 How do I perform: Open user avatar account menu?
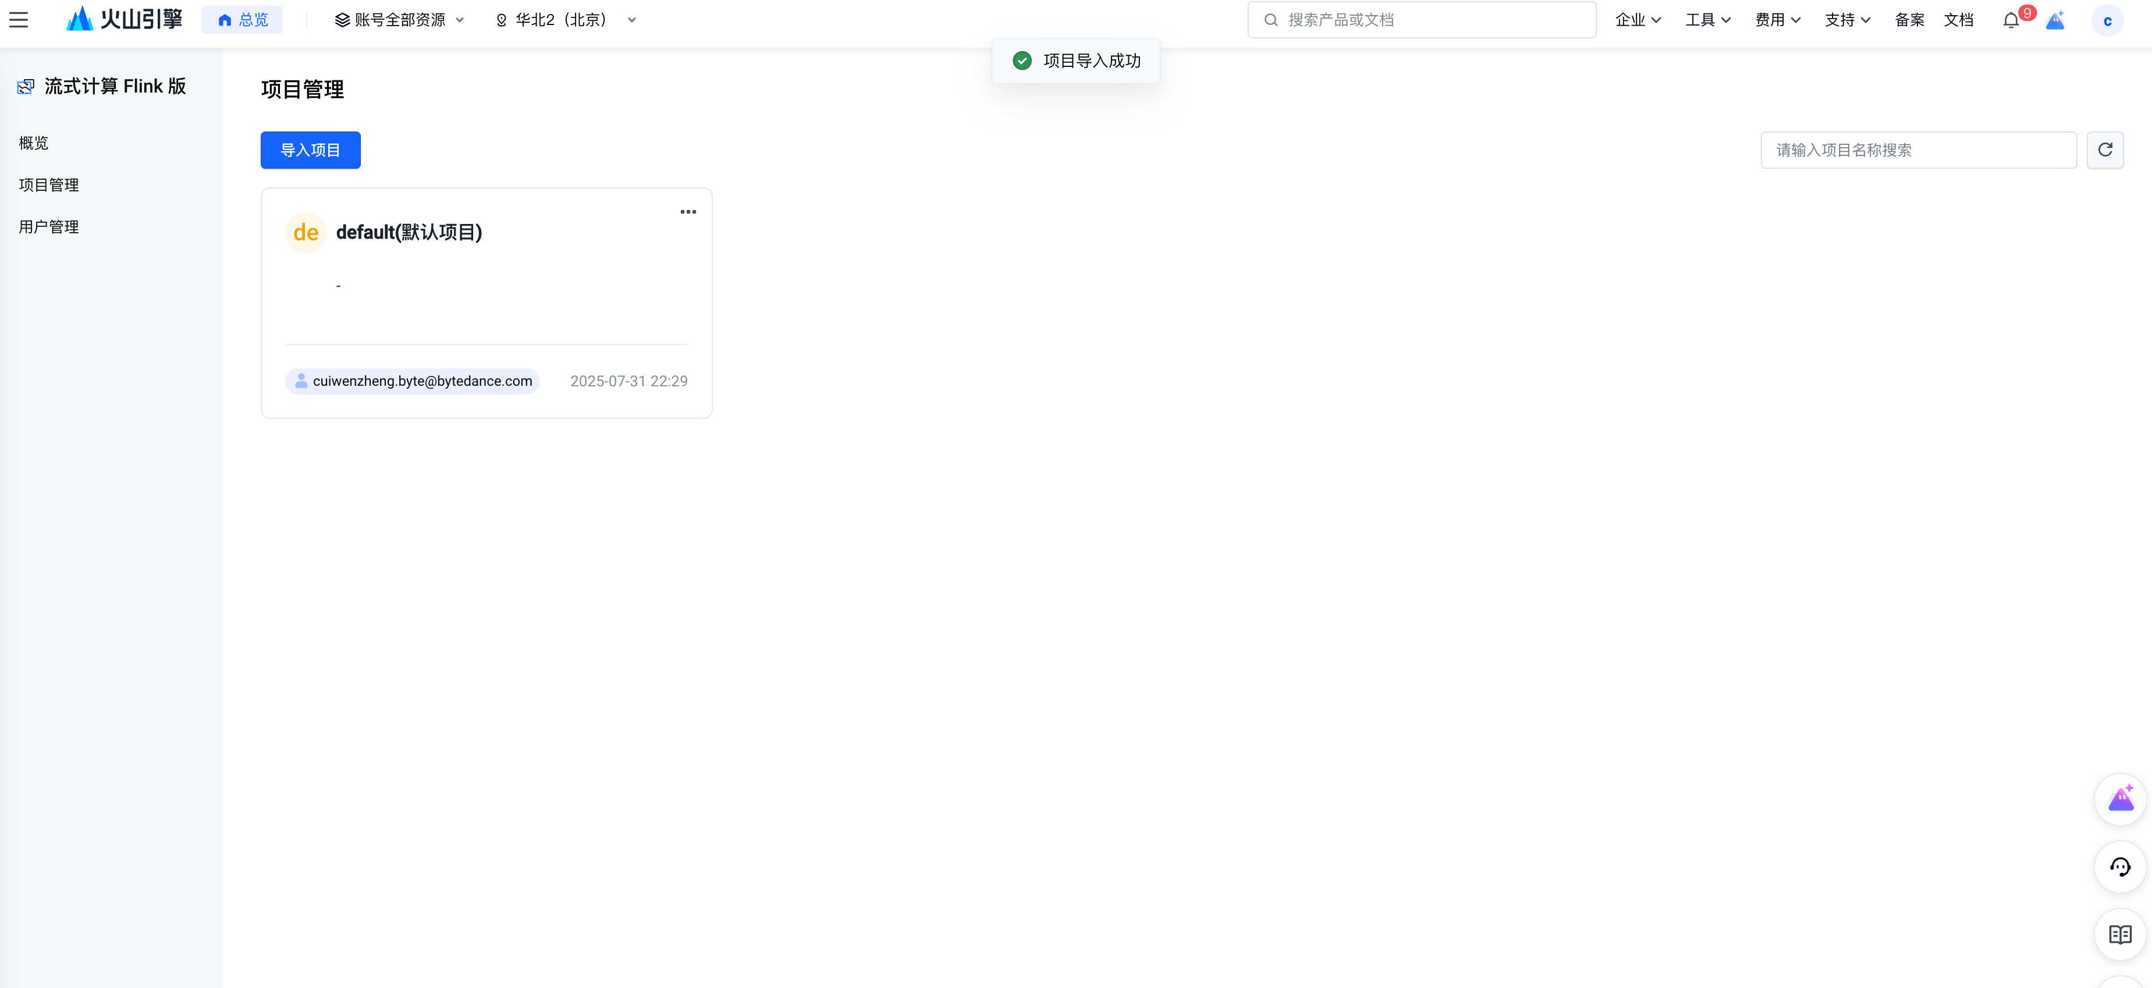coord(2107,20)
